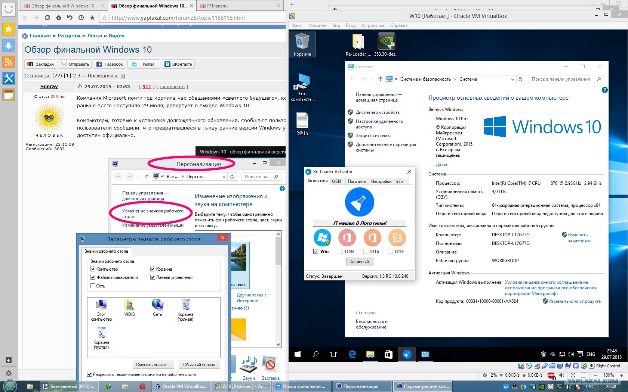Click the Windows Start button in VM

(298, 354)
